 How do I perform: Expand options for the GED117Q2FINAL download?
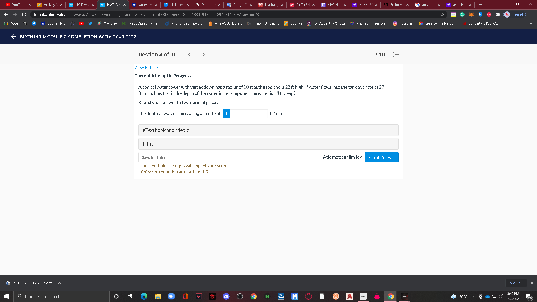click(x=59, y=283)
